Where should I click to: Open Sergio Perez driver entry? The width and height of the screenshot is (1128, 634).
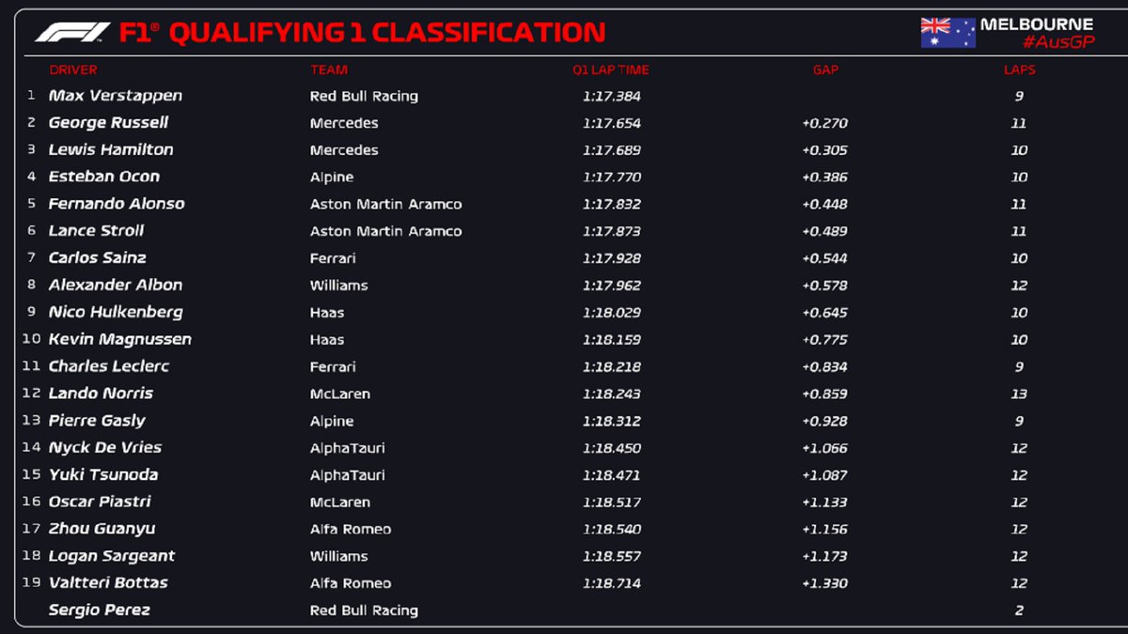pos(100,611)
